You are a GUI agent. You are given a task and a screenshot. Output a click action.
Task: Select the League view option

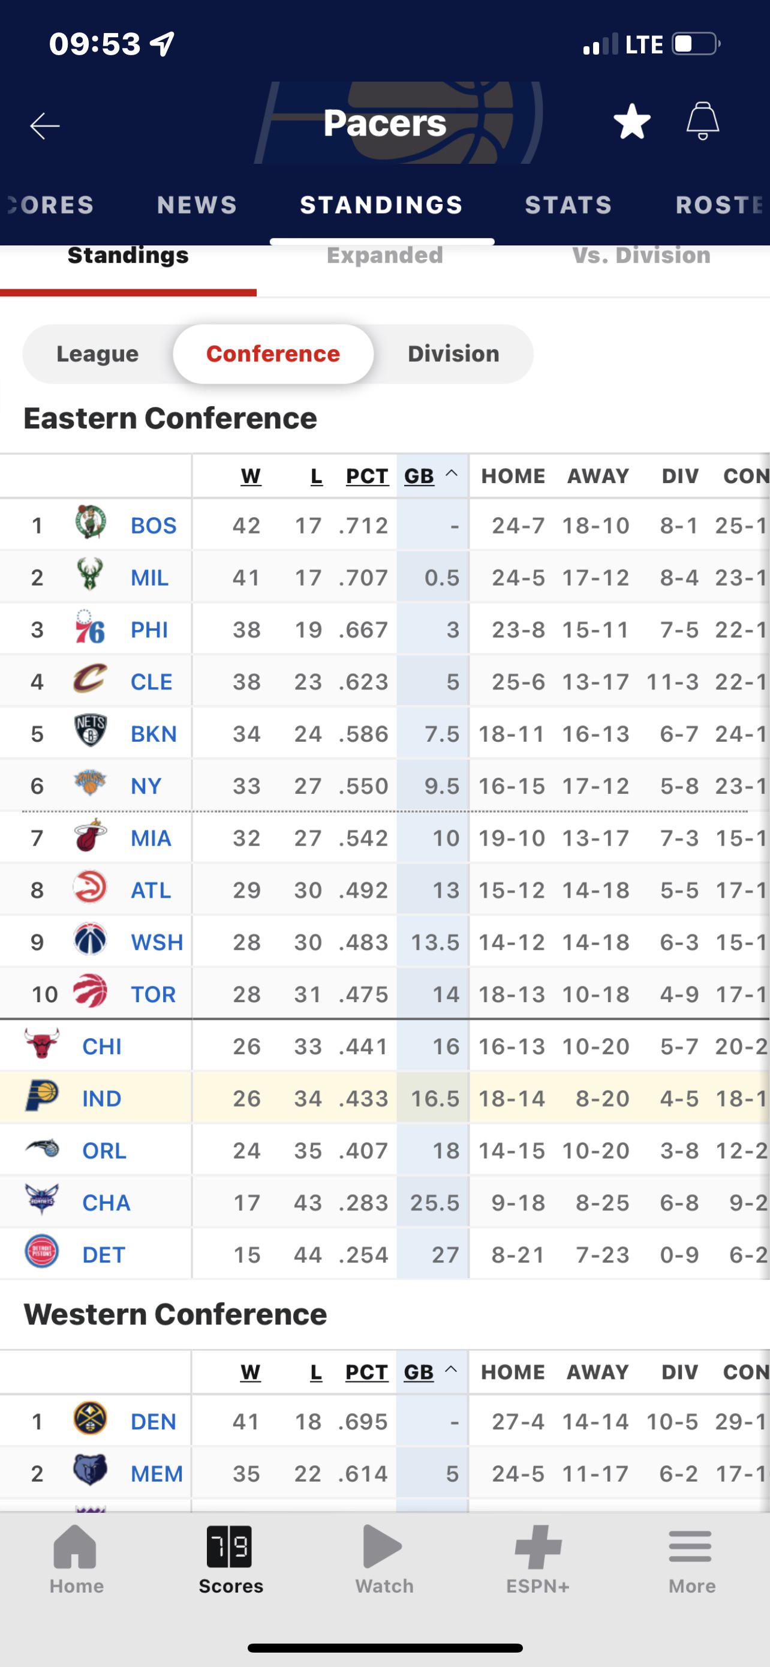pos(98,354)
